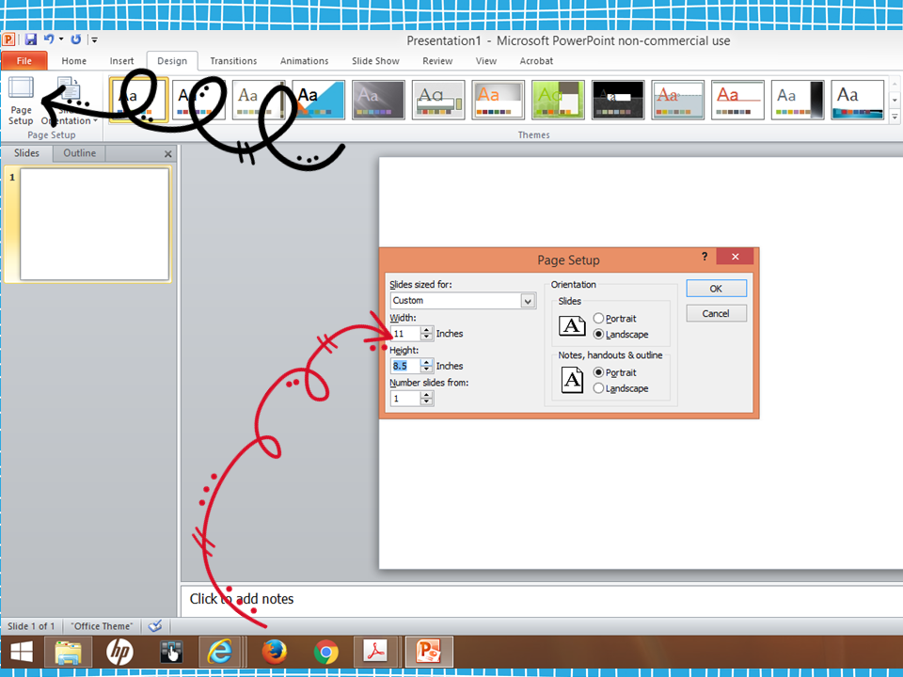Open the Animations tab
The width and height of the screenshot is (903, 677).
tap(304, 60)
